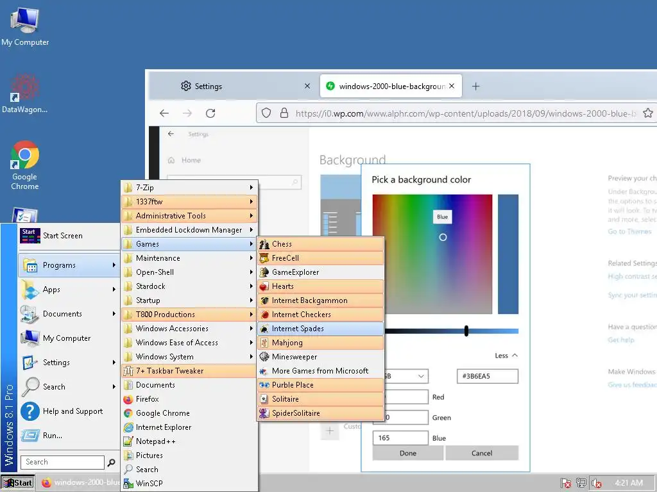Open Run... dialog
This screenshot has height=492, width=657.
pyautogui.click(x=69, y=436)
